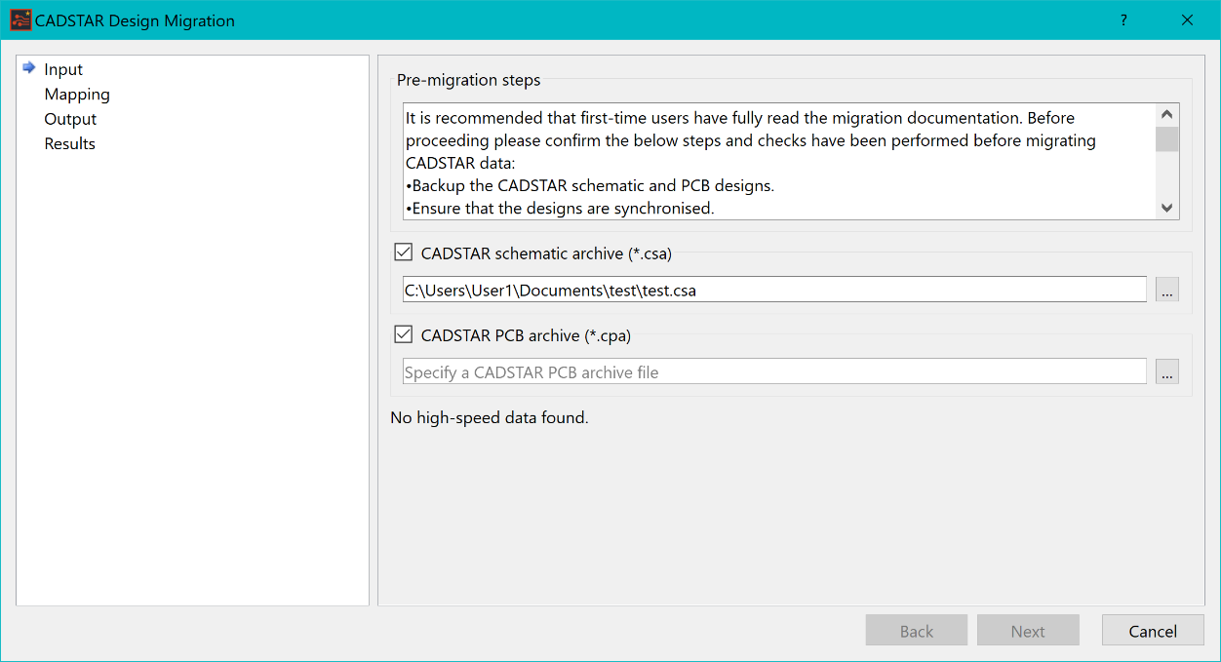Browse for PCB archive file
The height and width of the screenshot is (662, 1221).
click(x=1167, y=371)
